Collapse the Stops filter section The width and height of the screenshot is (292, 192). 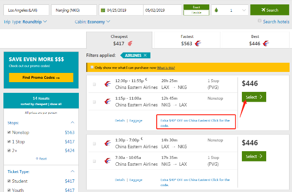click(73, 122)
